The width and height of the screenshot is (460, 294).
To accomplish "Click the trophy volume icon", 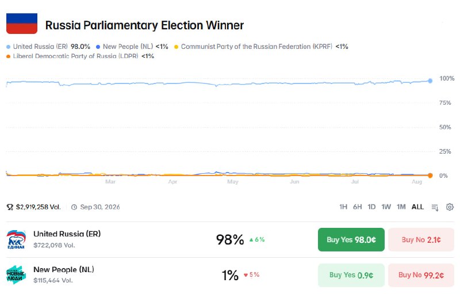I will point(10,208).
